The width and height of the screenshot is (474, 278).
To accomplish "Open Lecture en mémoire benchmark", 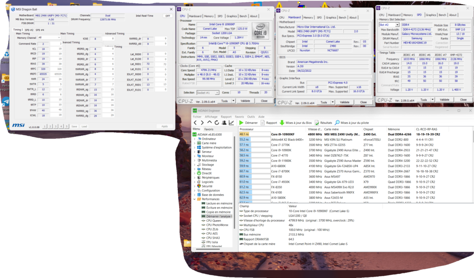I will [x=219, y=204].
